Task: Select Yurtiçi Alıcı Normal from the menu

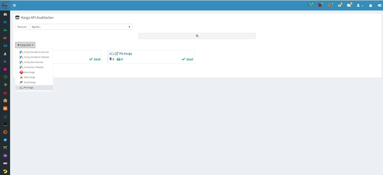Action: 34,62
